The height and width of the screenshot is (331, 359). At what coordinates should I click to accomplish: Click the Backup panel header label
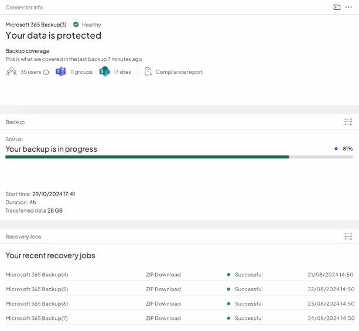pos(15,122)
